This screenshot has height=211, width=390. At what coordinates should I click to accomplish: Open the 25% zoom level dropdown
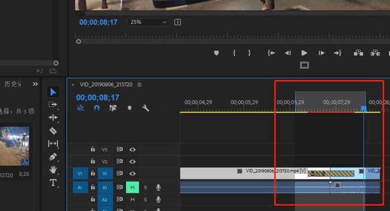[x=148, y=22]
